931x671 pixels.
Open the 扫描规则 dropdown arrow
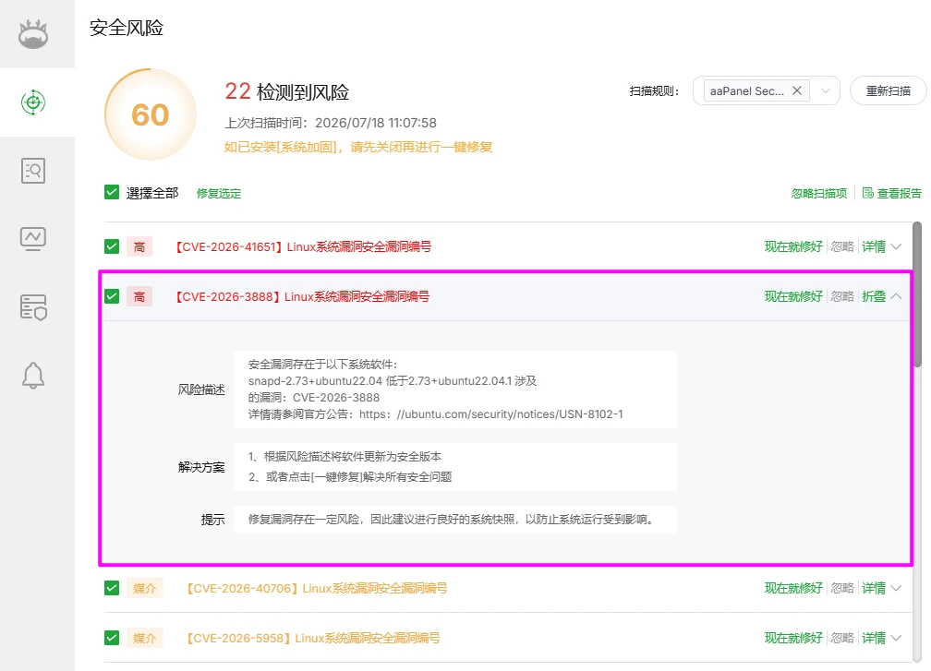click(x=826, y=90)
